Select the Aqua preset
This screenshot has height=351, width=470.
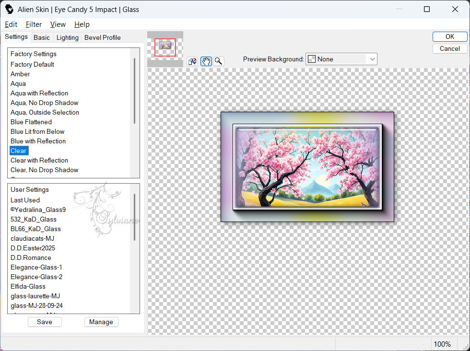18,83
